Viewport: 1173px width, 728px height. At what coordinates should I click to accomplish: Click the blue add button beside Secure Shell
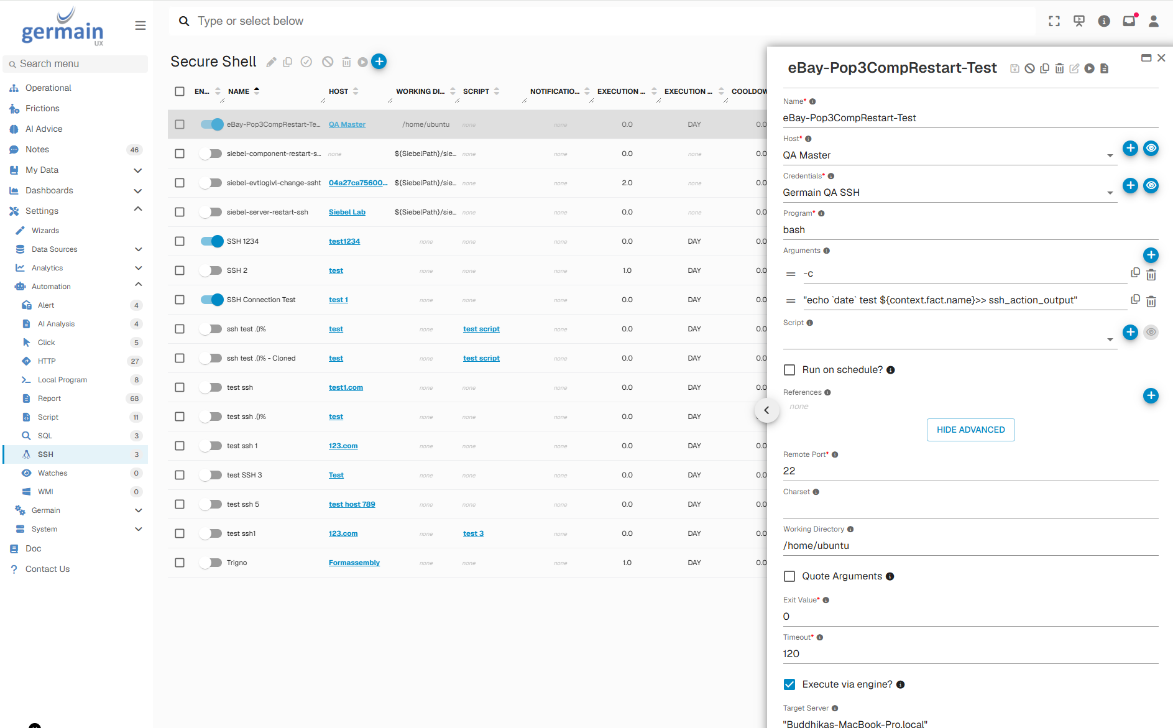[x=379, y=62]
